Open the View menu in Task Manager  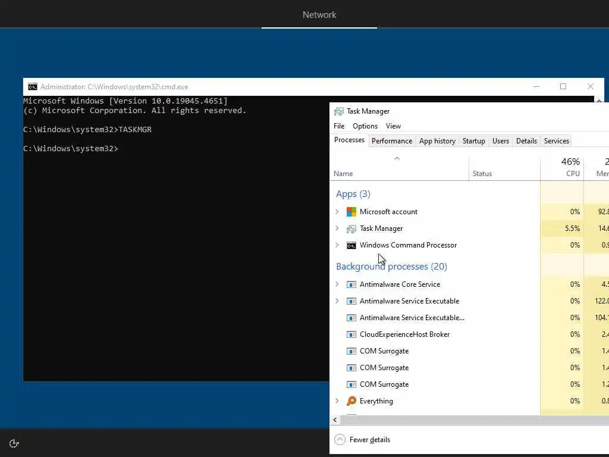coord(393,126)
